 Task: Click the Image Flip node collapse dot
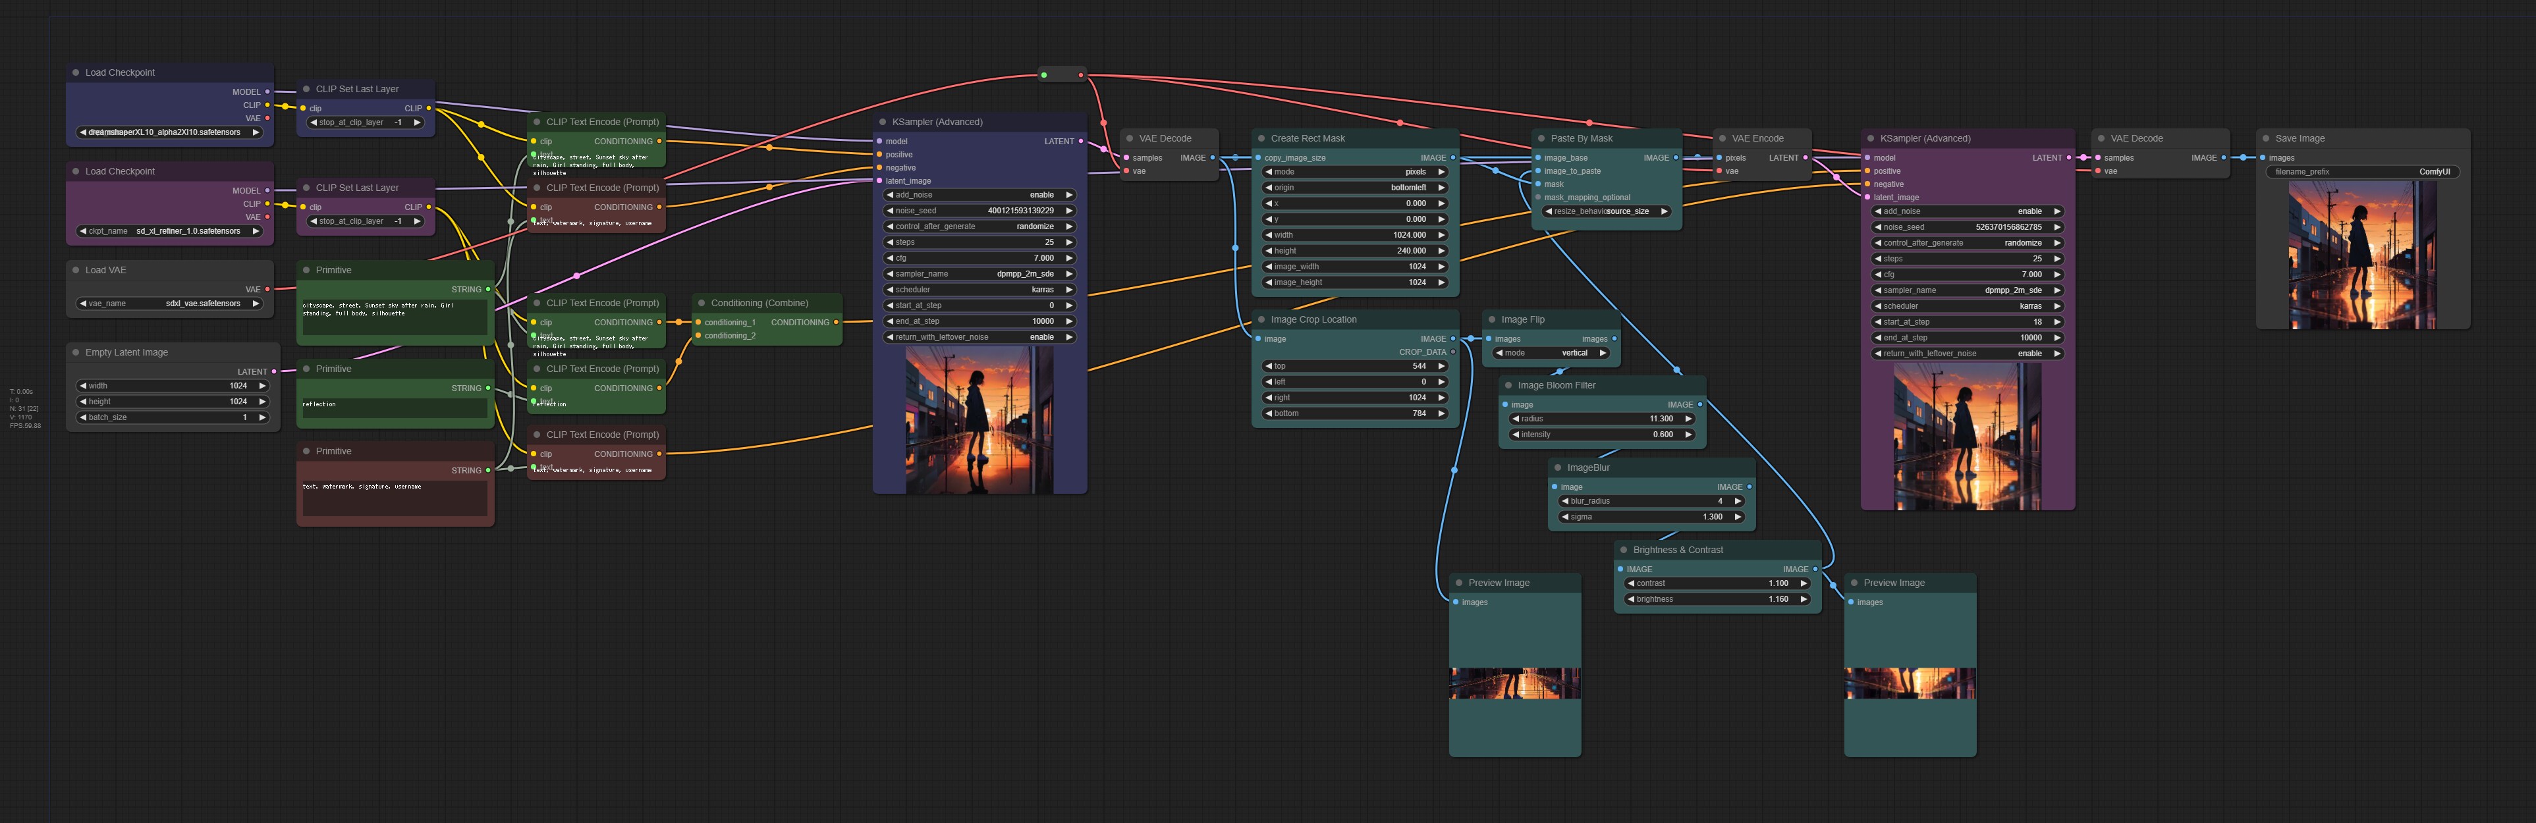point(1491,320)
